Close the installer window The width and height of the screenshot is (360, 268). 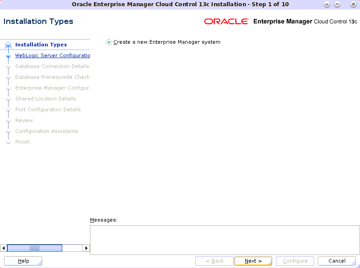pyautogui.click(x=353, y=5)
